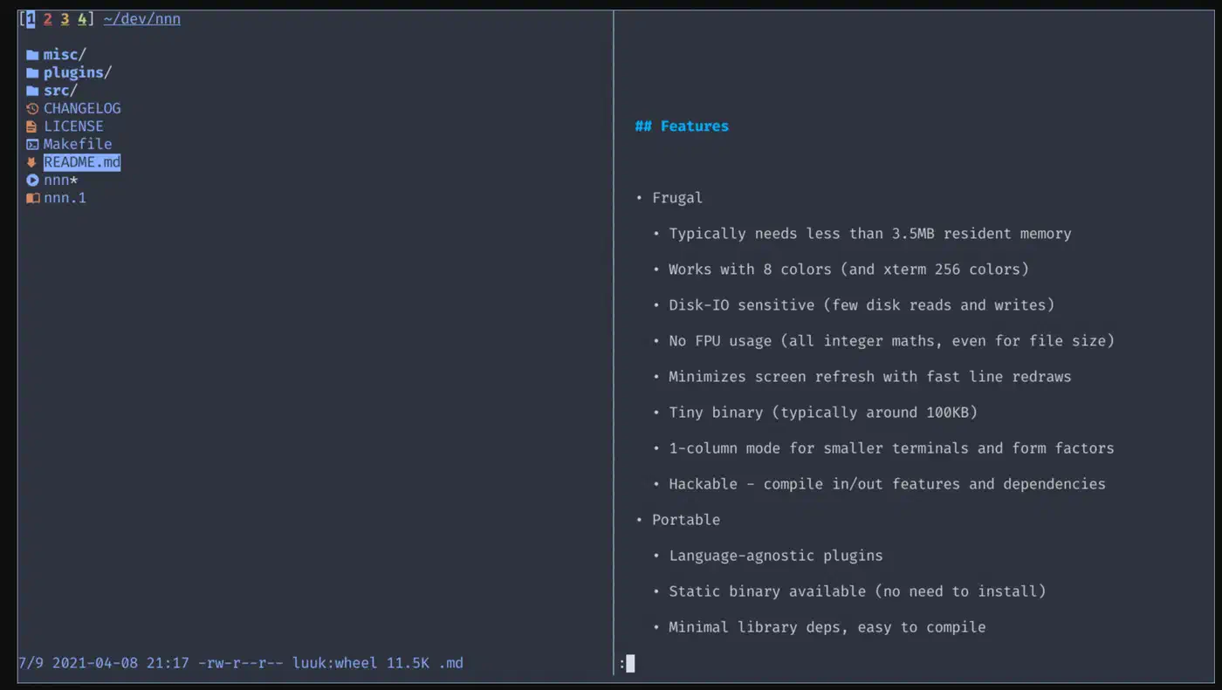1222x690 pixels.
Task: Select the CHANGELOG file name entry
Action: point(82,109)
